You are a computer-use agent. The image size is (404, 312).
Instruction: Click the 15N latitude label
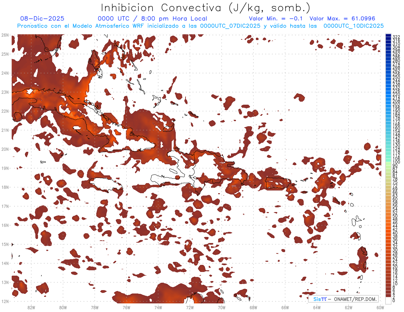[x=5, y=244]
